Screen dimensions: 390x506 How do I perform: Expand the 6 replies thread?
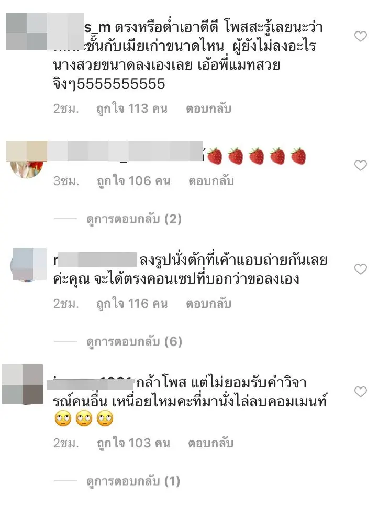pyautogui.click(x=135, y=342)
